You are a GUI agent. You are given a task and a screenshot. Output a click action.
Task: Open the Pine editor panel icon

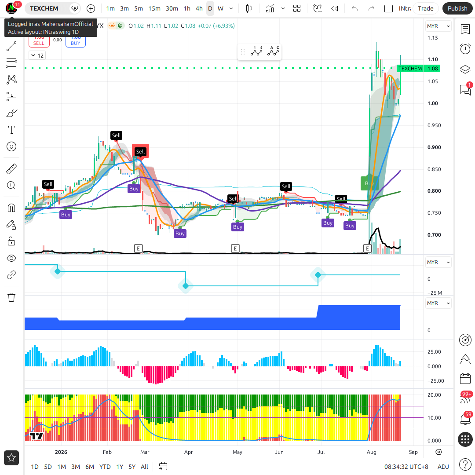tap(465, 359)
